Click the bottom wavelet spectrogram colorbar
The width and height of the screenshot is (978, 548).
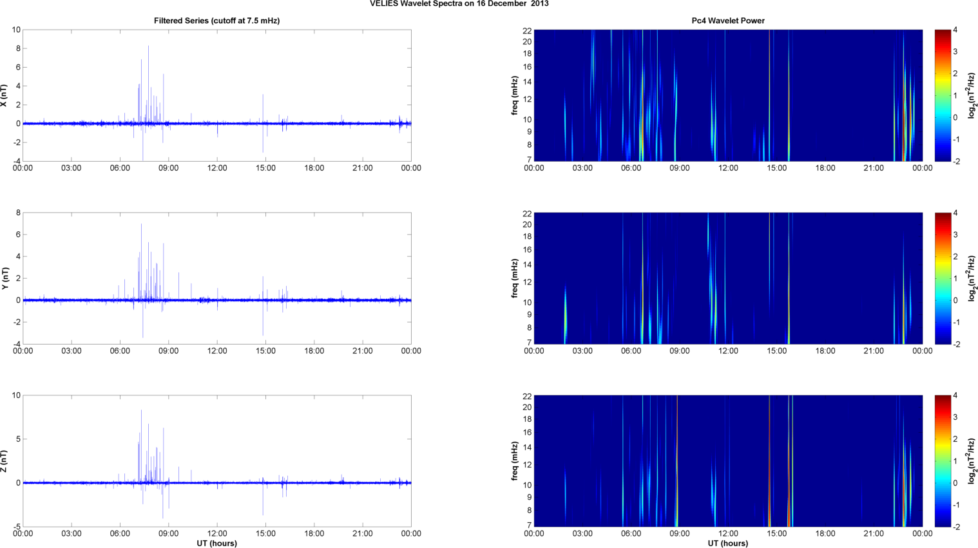pyautogui.click(x=942, y=461)
